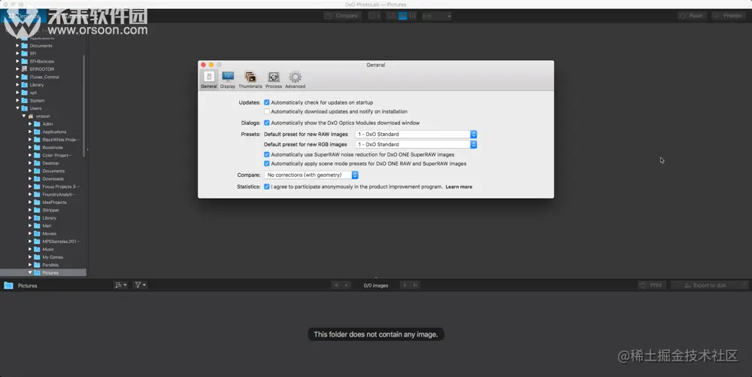
Task: Go to the next image arrow
Action: click(405, 285)
